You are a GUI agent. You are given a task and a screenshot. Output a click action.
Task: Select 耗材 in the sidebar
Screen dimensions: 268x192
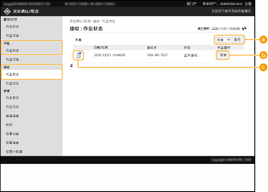coord(9,125)
